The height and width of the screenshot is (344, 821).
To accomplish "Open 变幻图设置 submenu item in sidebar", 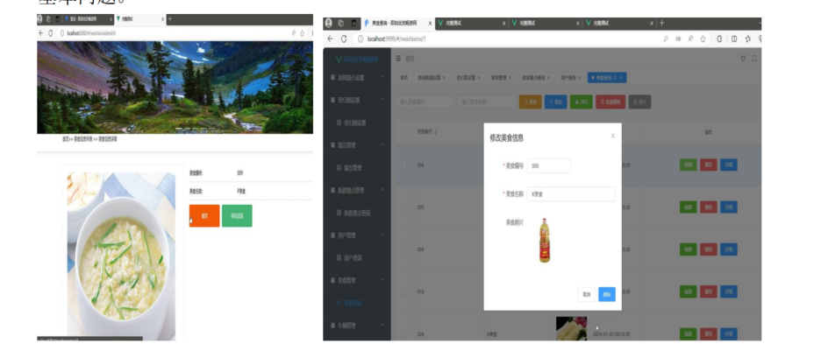I will point(357,123).
